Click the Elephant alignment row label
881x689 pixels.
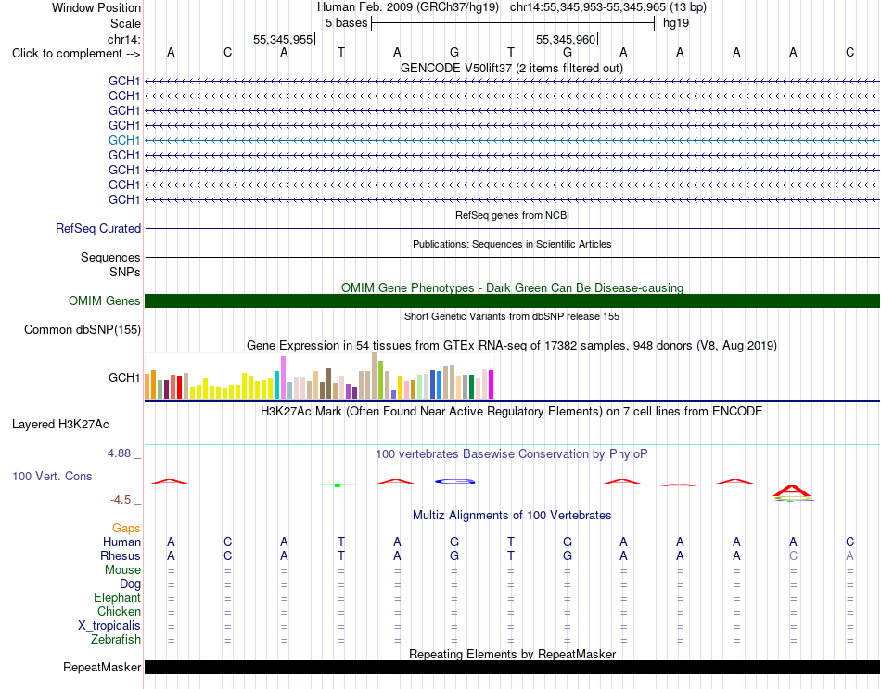tap(117, 597)
